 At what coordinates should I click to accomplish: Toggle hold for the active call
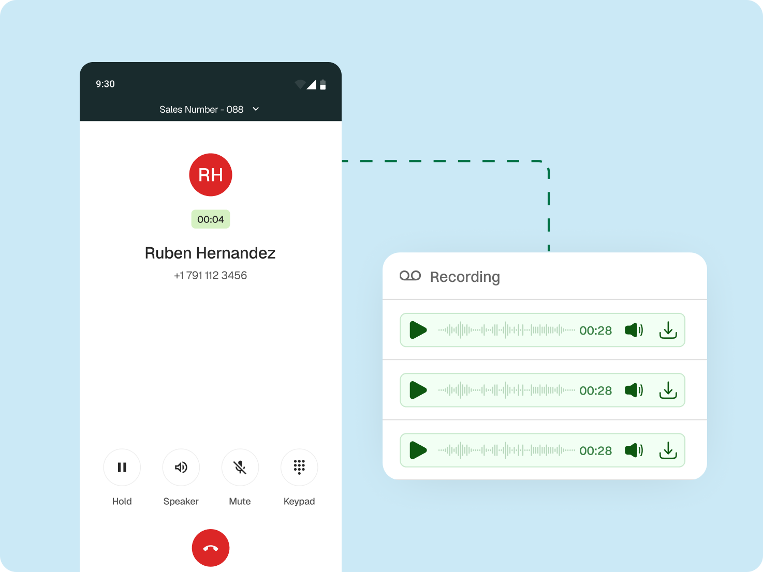(x=122, y=467)
